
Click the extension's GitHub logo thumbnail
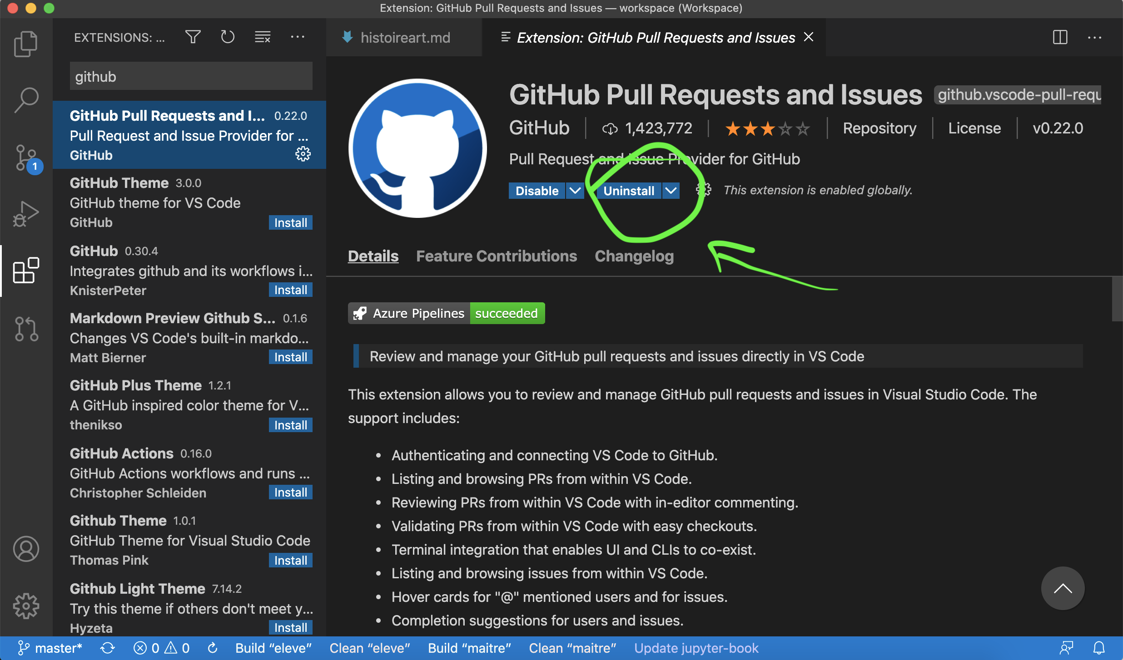[x=418, y=148]
